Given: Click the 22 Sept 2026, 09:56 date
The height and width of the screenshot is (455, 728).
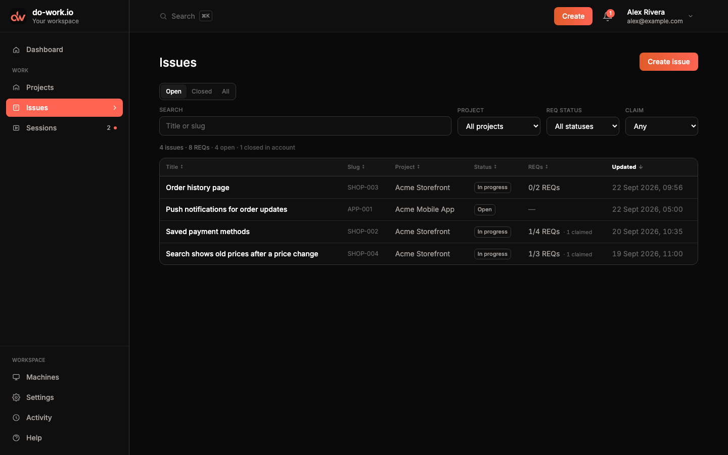Looking at the screenshot, I should click(647, 188).
